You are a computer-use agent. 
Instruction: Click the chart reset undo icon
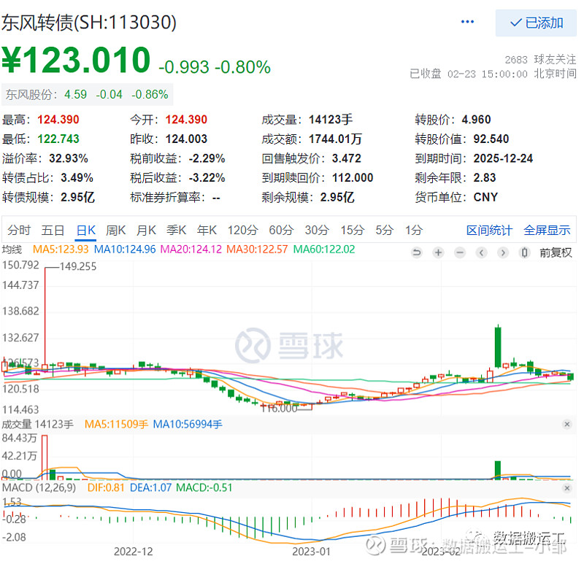pyautogui.click(x=416, y=252)
